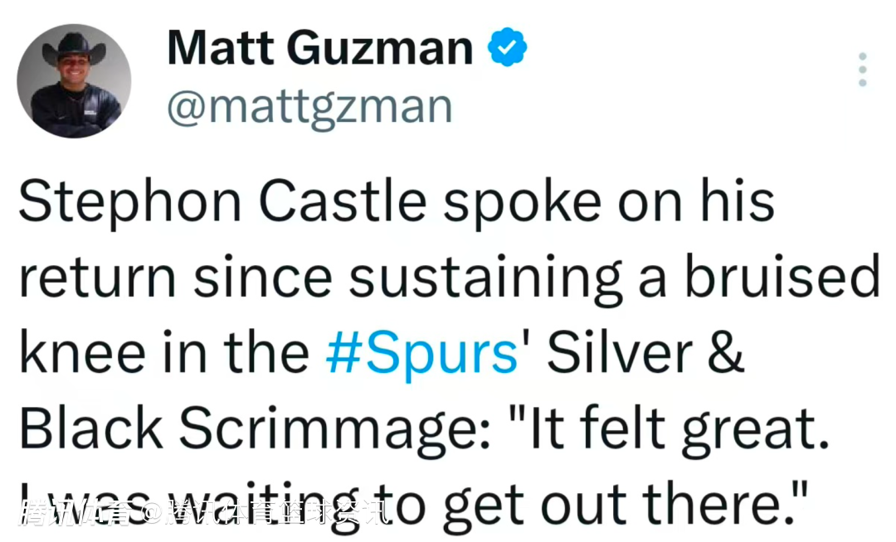Follow the #Spurs hashtag link

(x=421, y=355)
